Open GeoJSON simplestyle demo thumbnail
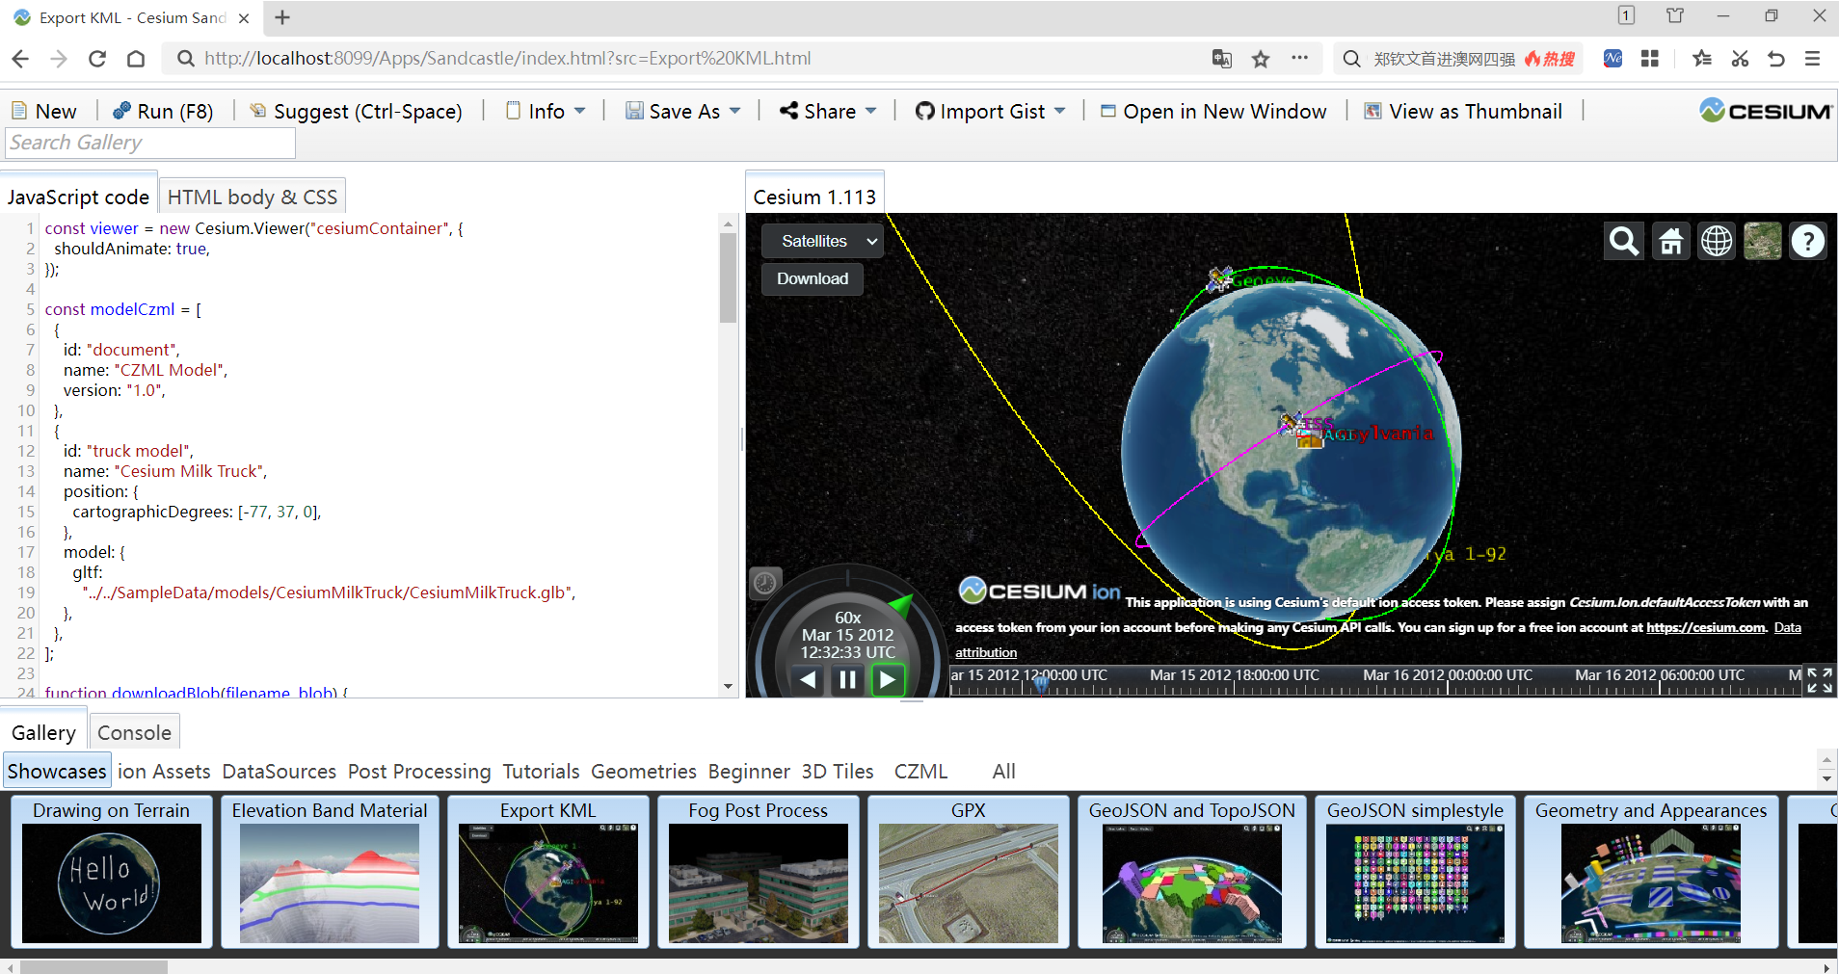Image resolution: width=1839 pixels, height=974 pixels. 1415,872
